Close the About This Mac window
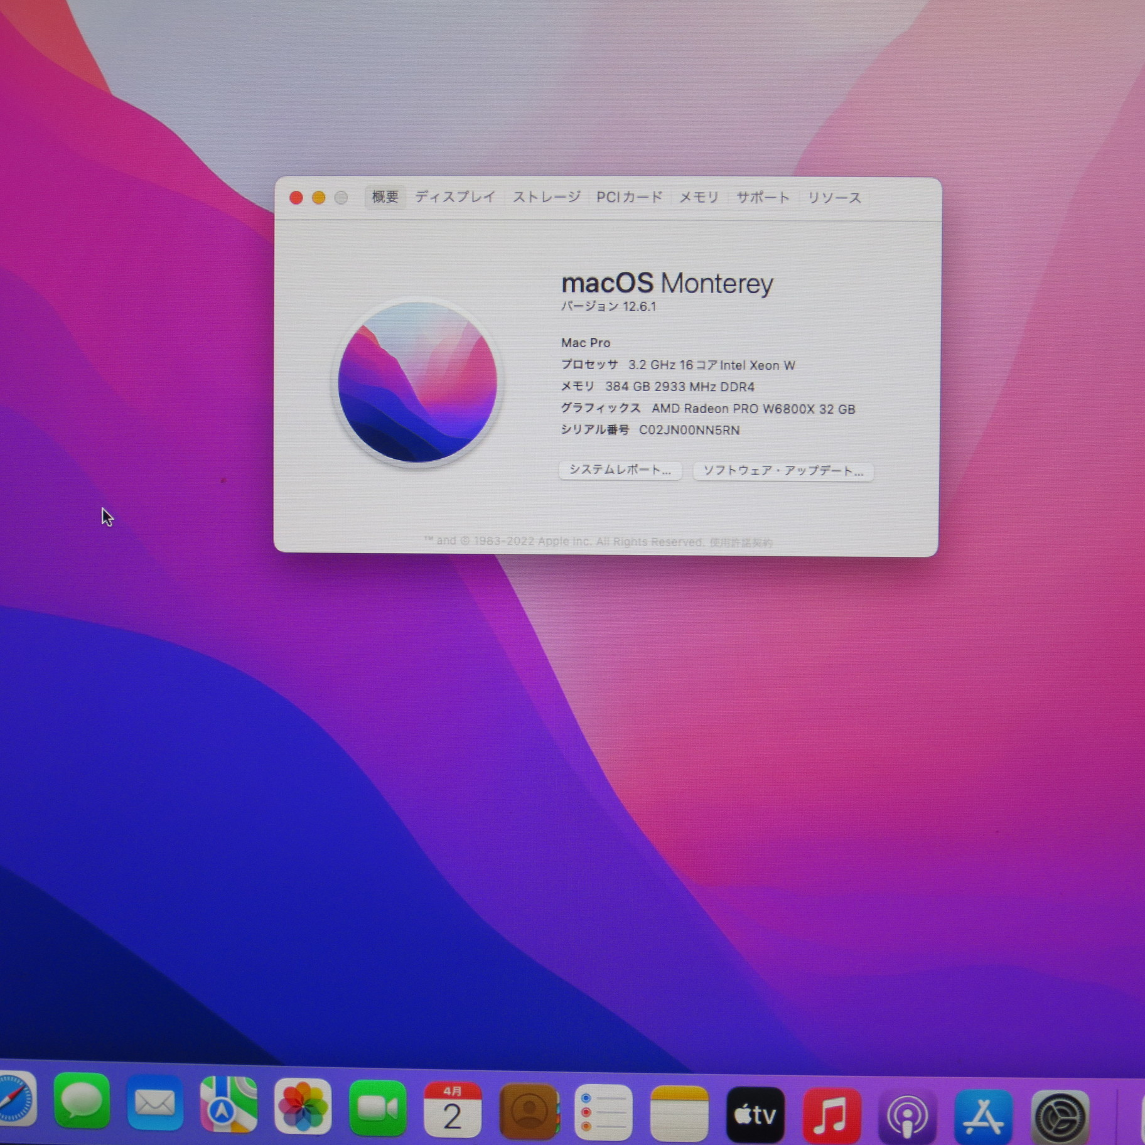The height and width of the screenshot is (1145, 1145). (296, 198)
